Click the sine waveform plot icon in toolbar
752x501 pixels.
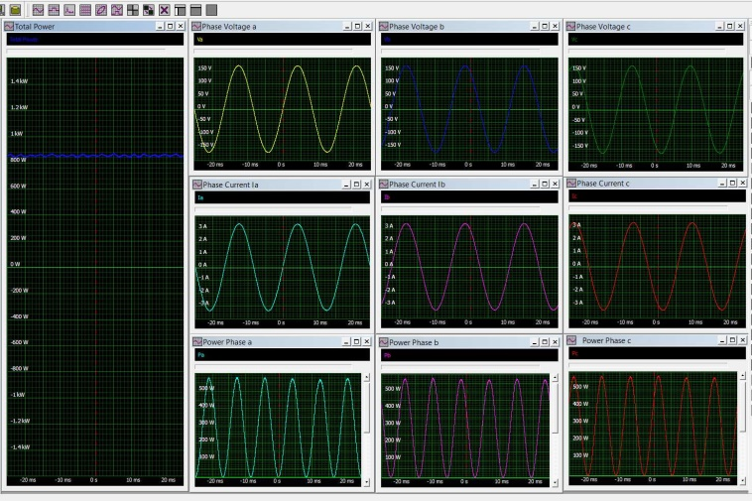38,9
